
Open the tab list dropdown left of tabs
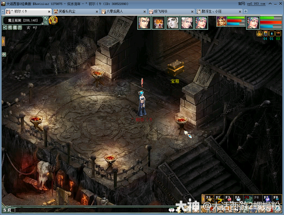tap(3, 12)
